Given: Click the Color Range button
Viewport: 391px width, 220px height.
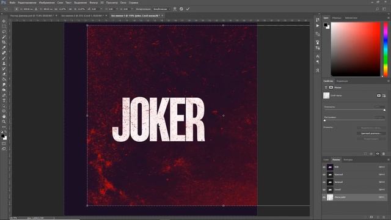Looking at the screenshot, I should coord(371,133).
